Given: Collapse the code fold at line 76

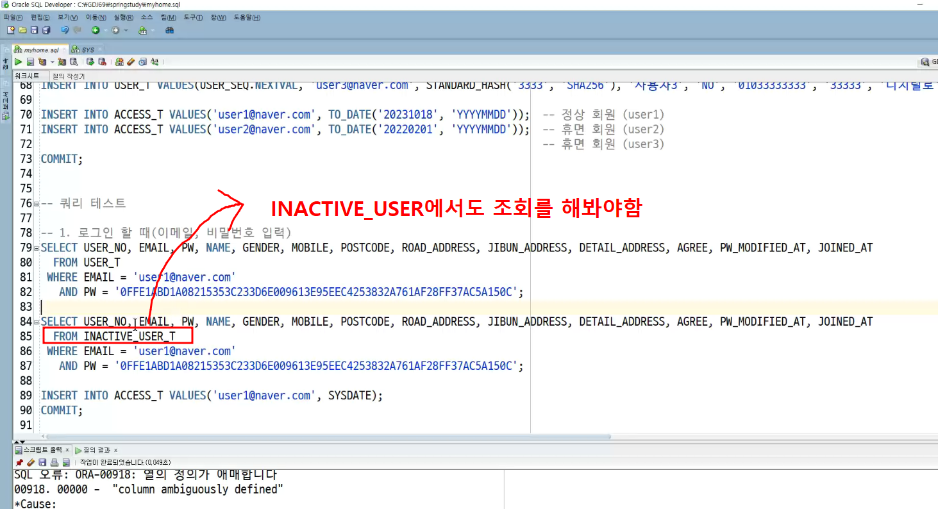Looking at the screenshot, I should click(x=37, y=204).
